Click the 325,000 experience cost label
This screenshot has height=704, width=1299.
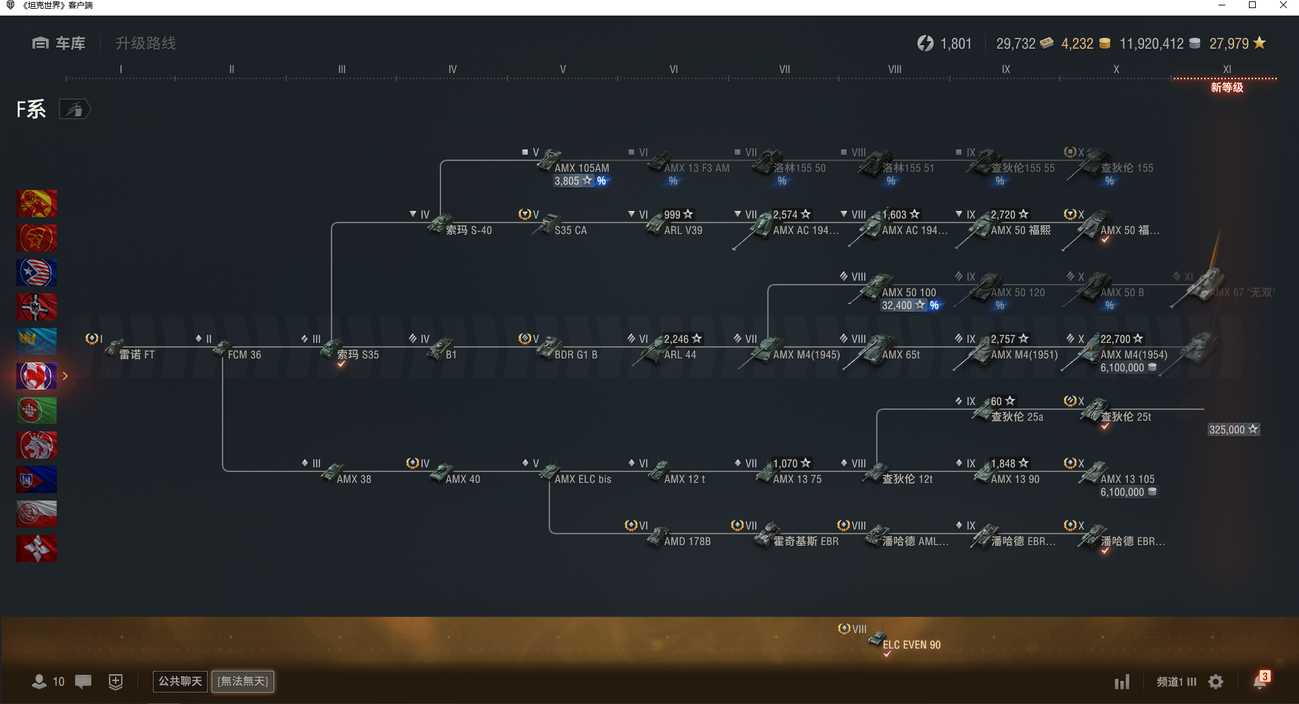click(1234, 429)
